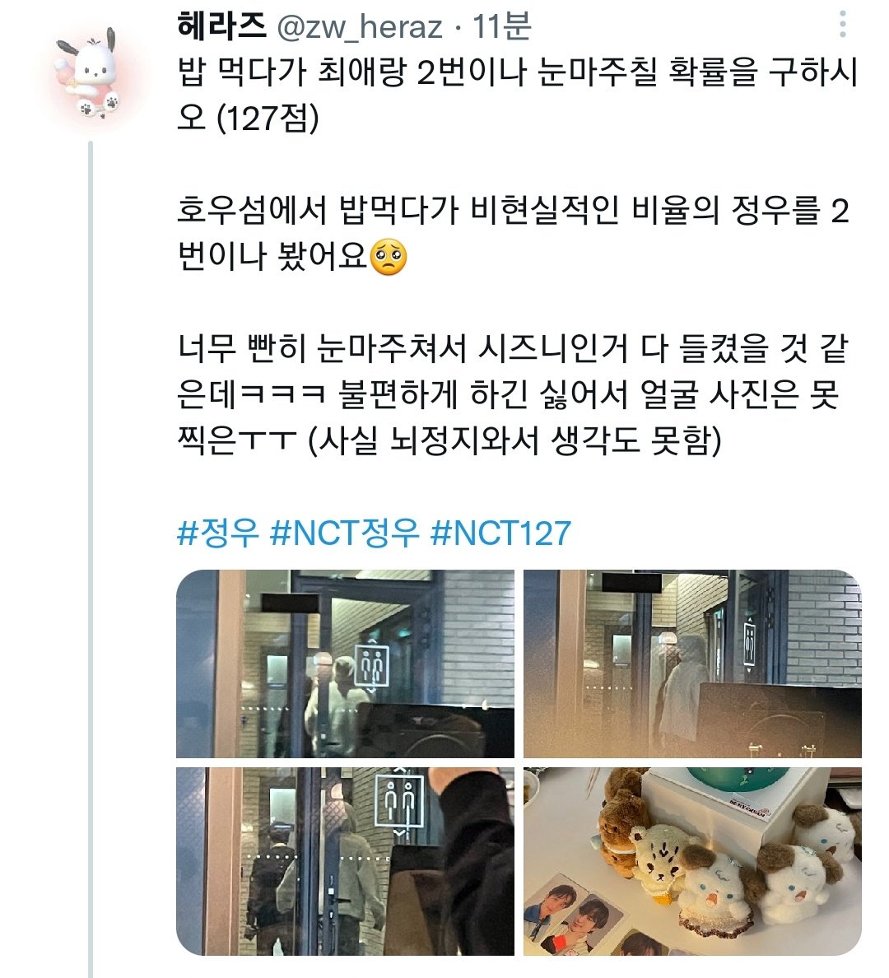Open the @zw_heraz handle
This screenshot has width=889, height=978.
[360, 27]
